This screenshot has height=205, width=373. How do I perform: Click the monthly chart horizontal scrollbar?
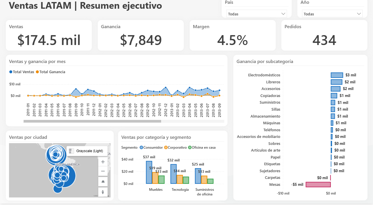click(x=92, y=121)
